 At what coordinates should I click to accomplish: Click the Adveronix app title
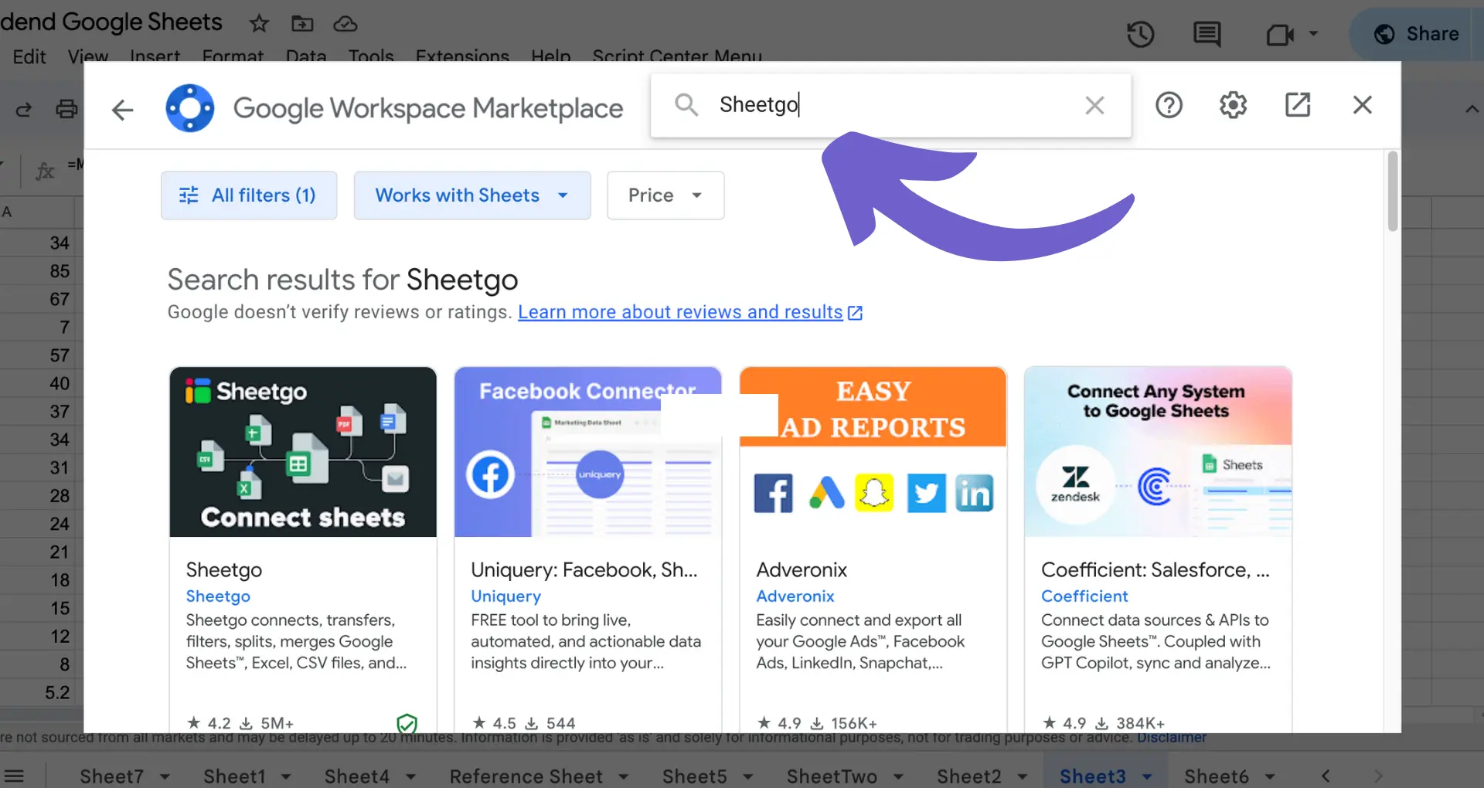coord(802,570)
